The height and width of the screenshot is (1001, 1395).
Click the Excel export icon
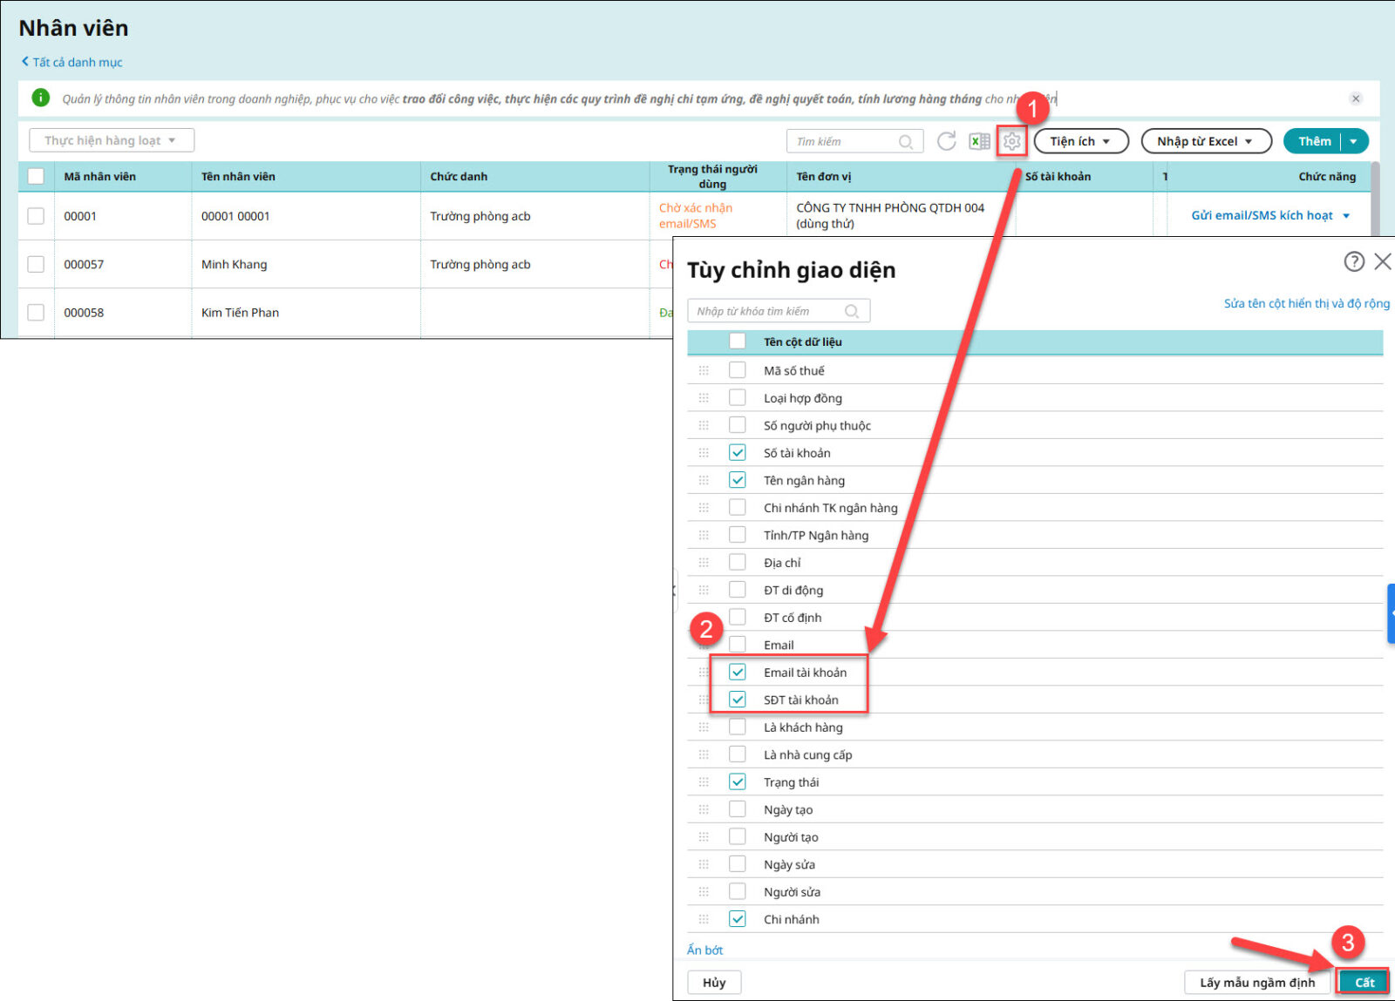click(x=979, y=141)
